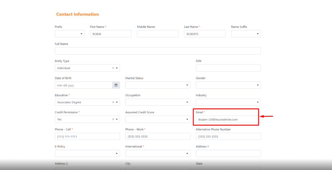Click the SSN input field
The image size is (332, 170).
[228, 68]
